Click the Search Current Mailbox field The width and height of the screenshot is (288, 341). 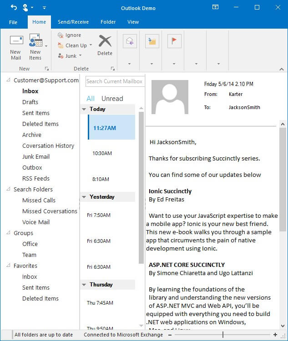(x=114, y=81)
